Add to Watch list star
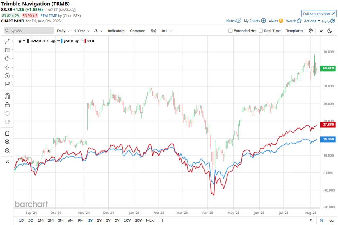This screenshot has width=338, height=225. click(x=299, y=21)
